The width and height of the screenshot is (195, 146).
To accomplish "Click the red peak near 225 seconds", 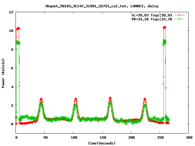I will (x=145, y=99).
